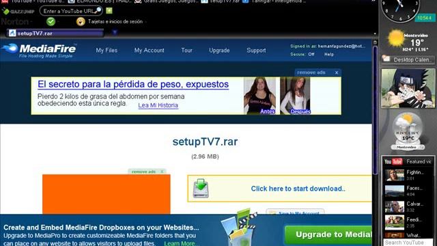Open the Support menu item
437x246 pixels.
click(x=256, y=51)
